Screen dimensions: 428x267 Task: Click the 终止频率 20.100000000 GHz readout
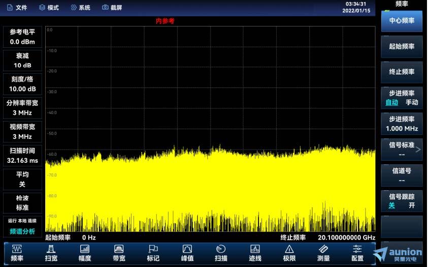[x=327, y=238]
